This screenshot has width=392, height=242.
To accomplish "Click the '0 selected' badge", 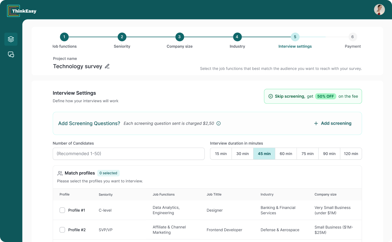I will [x=108, y=173].
